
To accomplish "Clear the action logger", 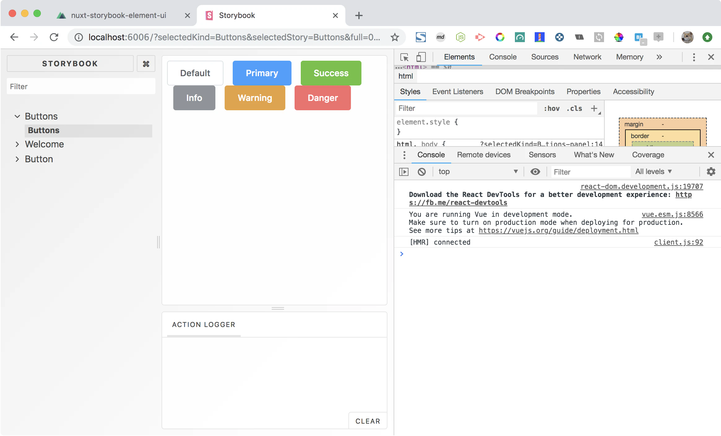I will click(368, 421).
